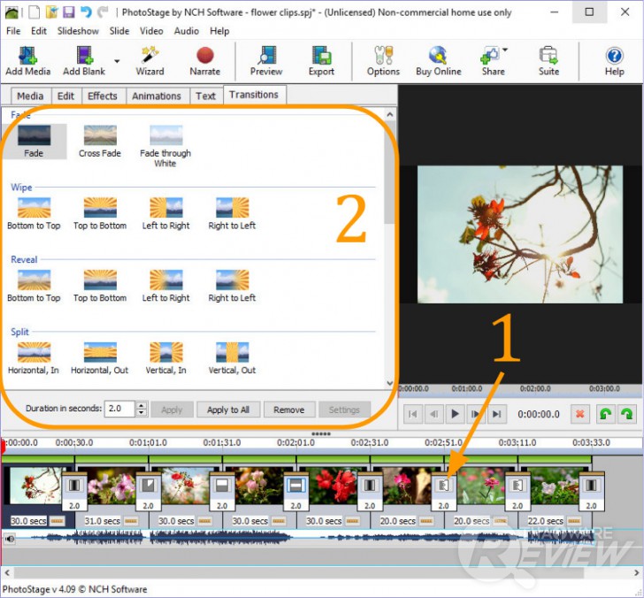Select the Fade transition thumbnail

coord(34,142)
